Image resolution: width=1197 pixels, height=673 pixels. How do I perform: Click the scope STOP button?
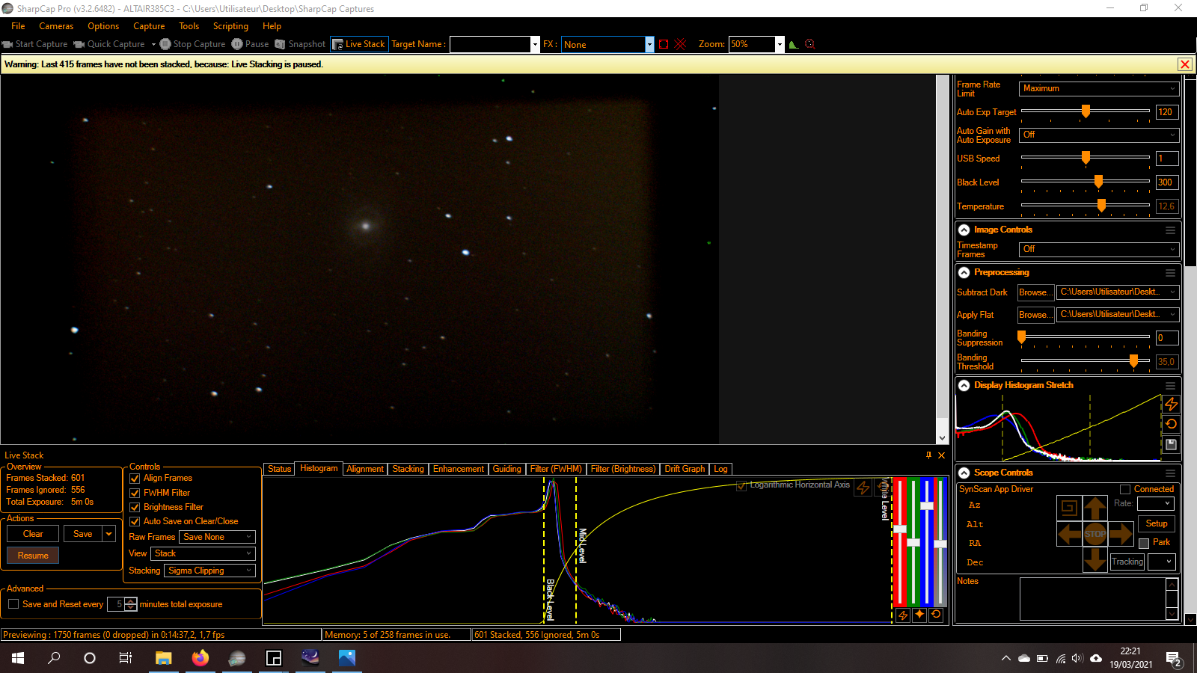[1095, 534]
